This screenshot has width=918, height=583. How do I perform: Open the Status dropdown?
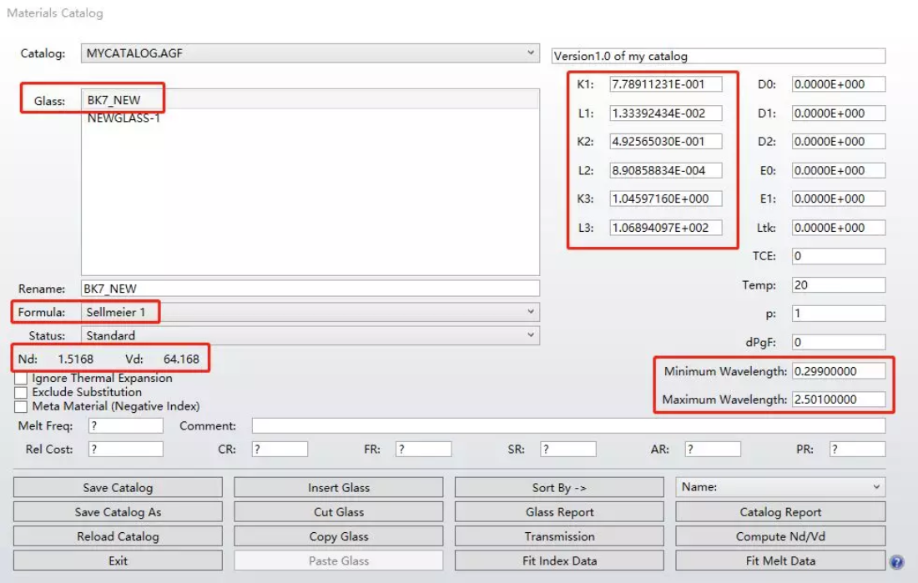(531, 335)
